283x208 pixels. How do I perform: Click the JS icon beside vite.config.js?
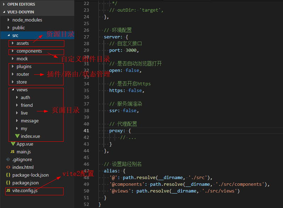tap(8, 190)
